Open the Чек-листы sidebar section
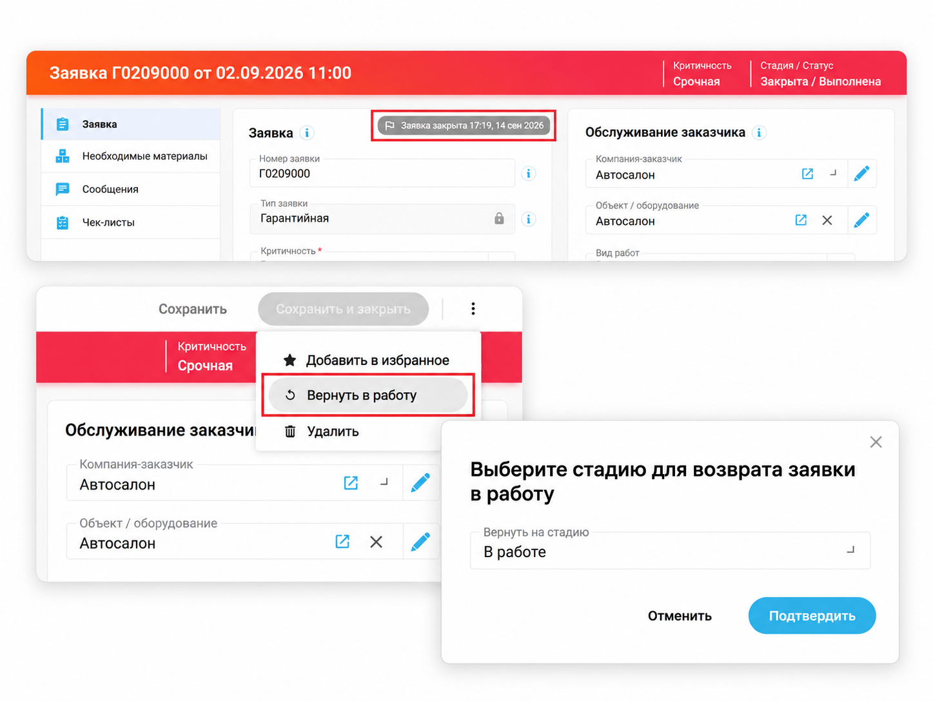 click(131, 222)
